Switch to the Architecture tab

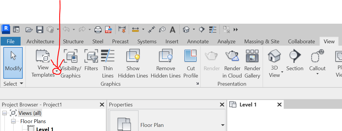click(x=40, y=41)
